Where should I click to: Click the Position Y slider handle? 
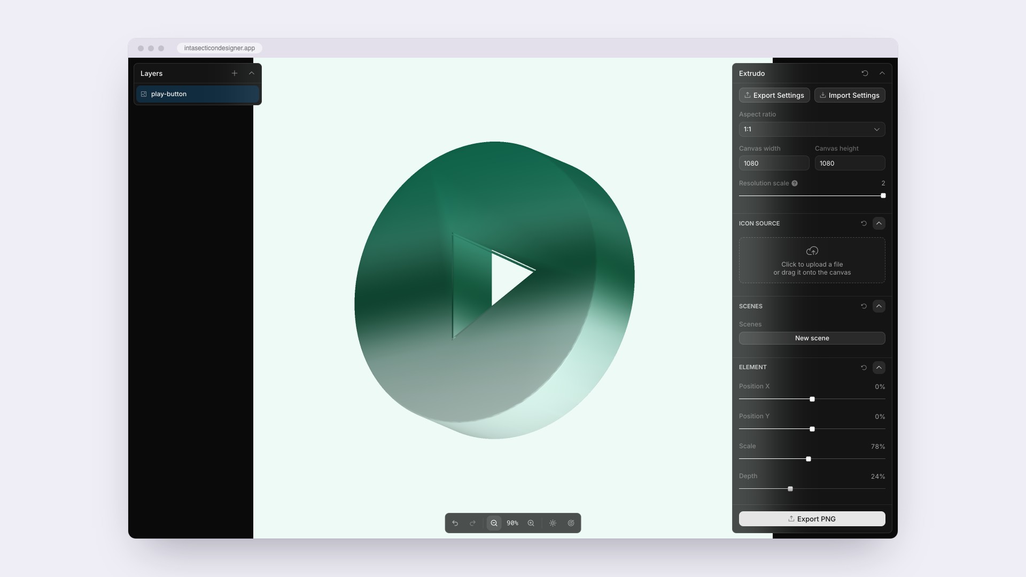(812, 429)
